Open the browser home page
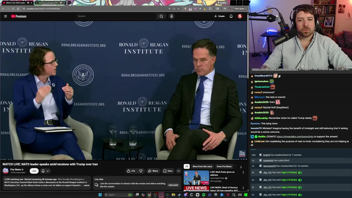Screen dimensions: 352x198 (x=18, y=9)
